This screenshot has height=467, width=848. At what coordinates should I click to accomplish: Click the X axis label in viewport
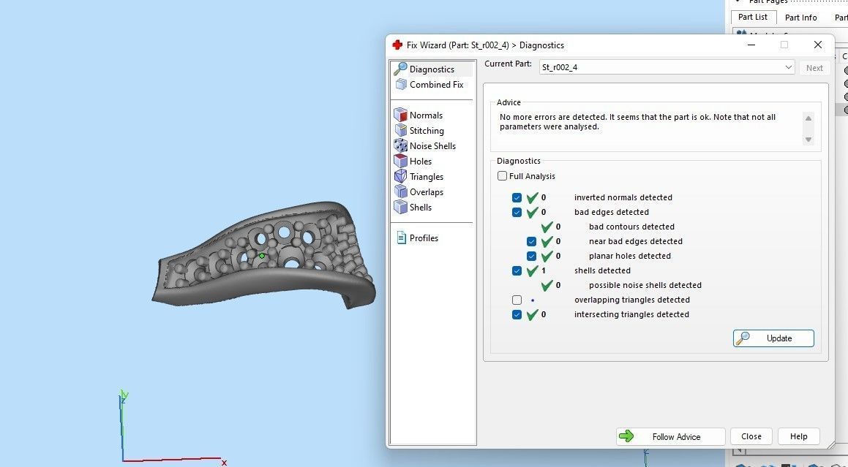click(224, 462)
